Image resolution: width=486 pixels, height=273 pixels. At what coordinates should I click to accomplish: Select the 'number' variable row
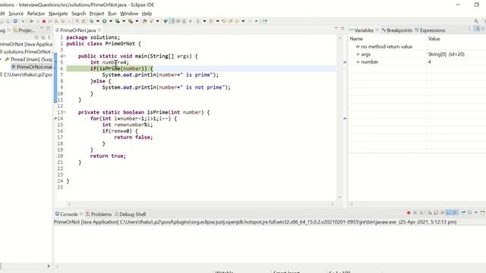point(417,62)
